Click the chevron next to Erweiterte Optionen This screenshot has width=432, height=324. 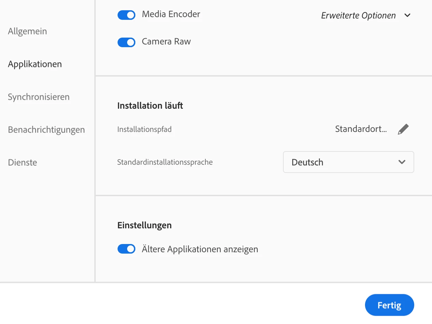[x=407, y=15]
